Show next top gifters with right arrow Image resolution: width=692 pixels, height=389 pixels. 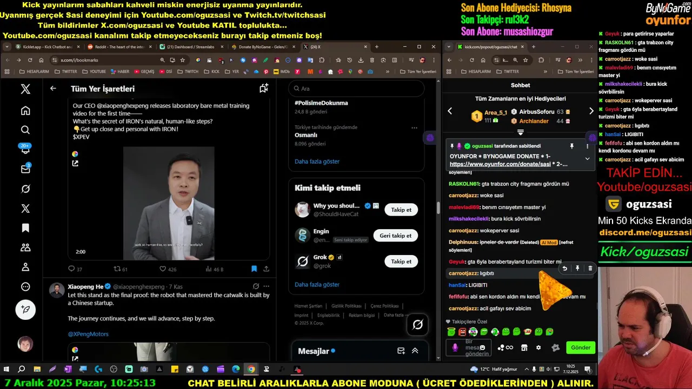(591, 111)
